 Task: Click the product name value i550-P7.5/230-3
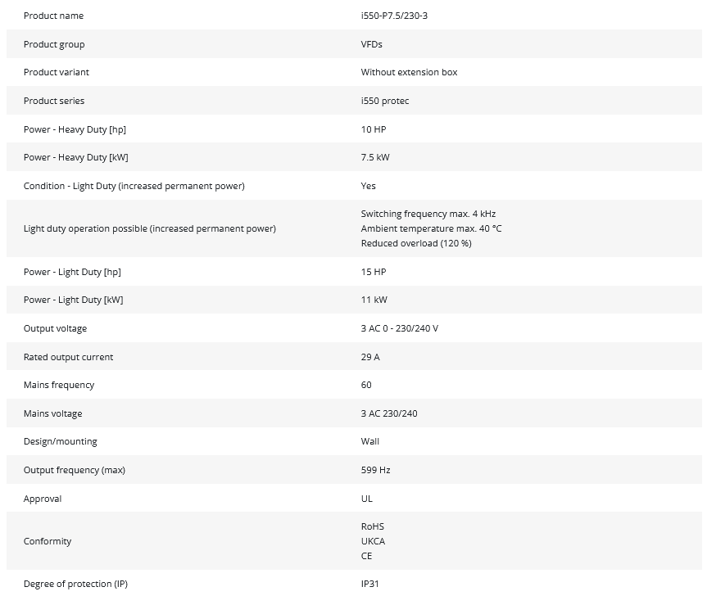coord(394,16)
